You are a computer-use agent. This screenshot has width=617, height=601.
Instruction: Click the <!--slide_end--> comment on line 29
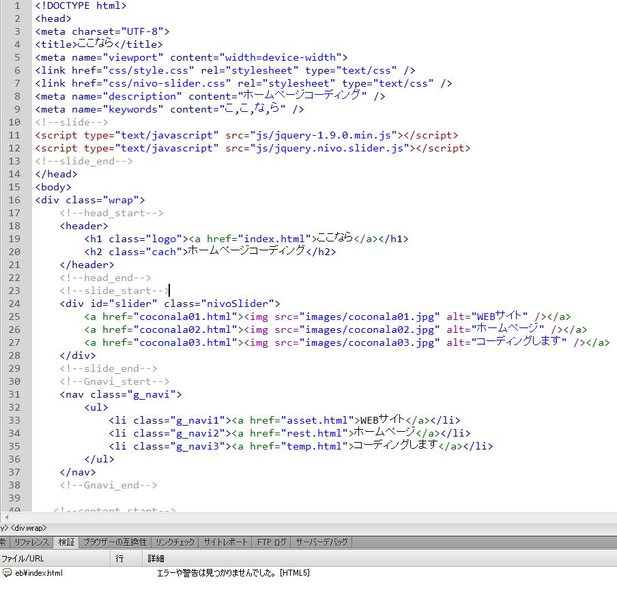tap(109, 369)
